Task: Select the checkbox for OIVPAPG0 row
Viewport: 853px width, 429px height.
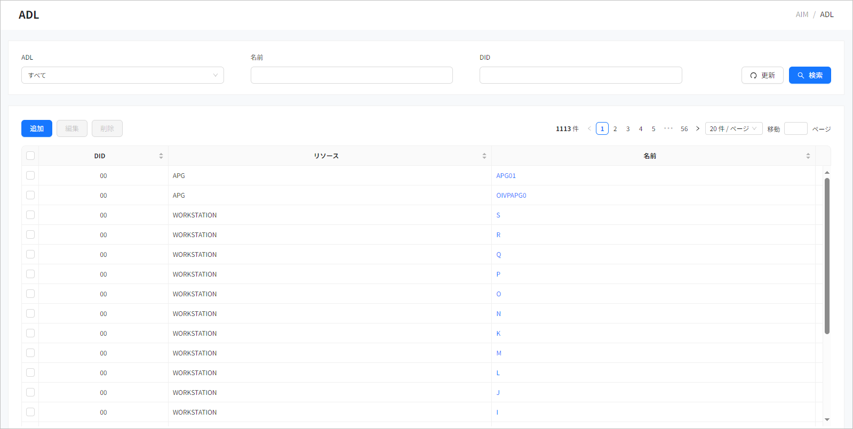Action: (30, 195)
